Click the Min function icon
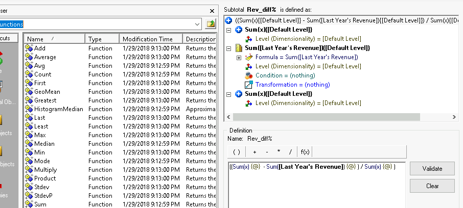Viewport: 463px width, 208px height. 29,152
